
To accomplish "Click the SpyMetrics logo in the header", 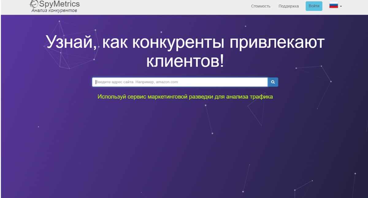I will click(55, 4).
